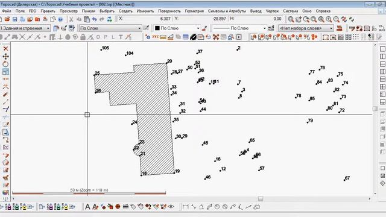
Task: Toggle the P snap mode letter
Action: 106,37
